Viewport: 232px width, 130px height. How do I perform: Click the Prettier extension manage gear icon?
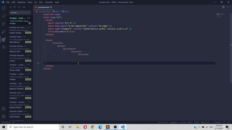click(30, 23)
